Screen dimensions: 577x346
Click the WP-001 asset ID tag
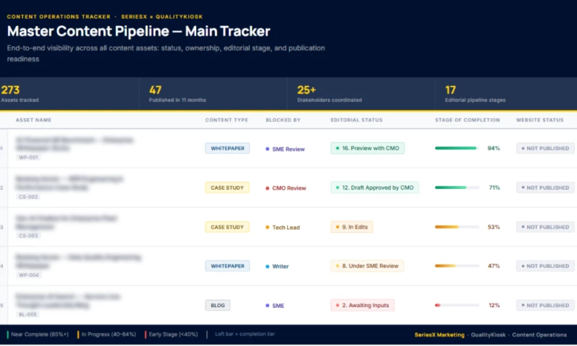coord(28,157)
